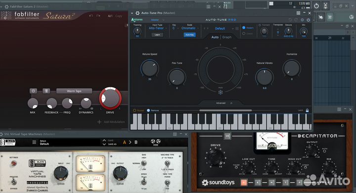Select Modern mode radio button in Auto-Tune
Screen dimensions: 356x193
tap(244, 28)
